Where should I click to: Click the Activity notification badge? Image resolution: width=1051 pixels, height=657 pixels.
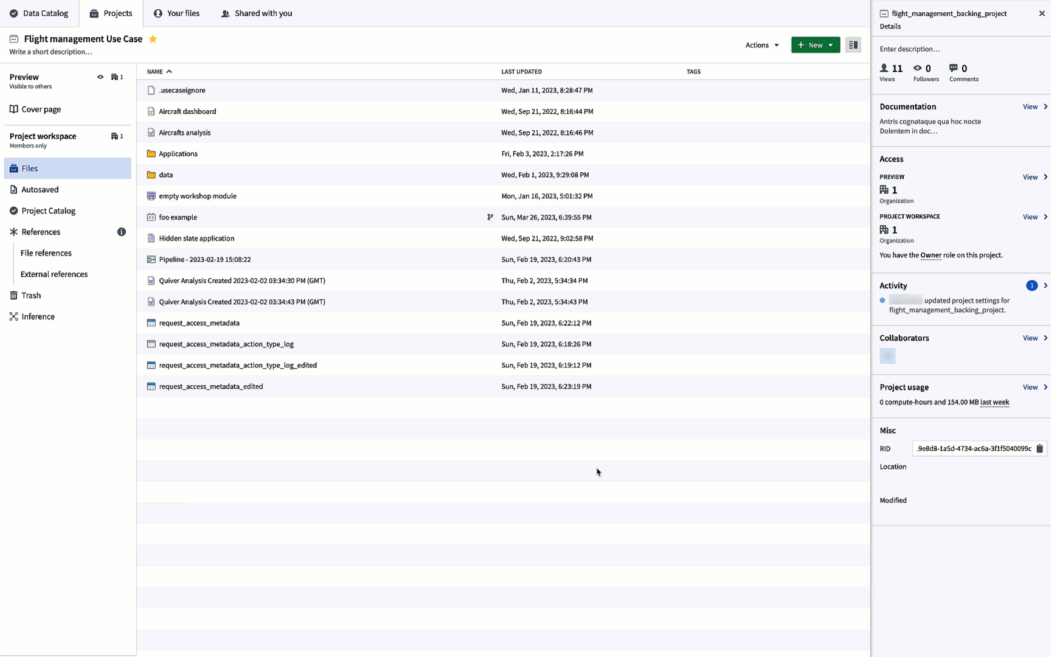[x=1032, y=286]
